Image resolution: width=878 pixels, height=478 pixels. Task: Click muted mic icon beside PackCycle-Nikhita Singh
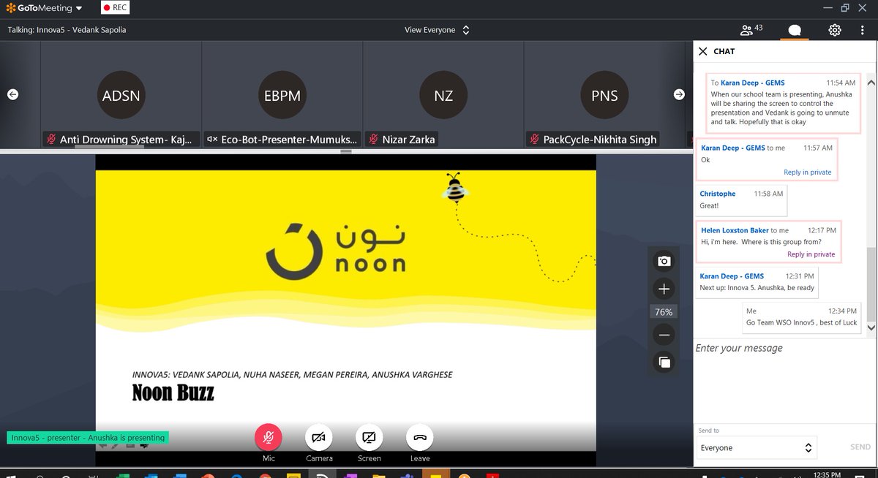point(534,139)
